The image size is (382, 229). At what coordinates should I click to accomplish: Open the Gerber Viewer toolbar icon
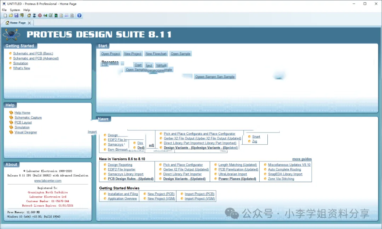[x=51, y=15]
